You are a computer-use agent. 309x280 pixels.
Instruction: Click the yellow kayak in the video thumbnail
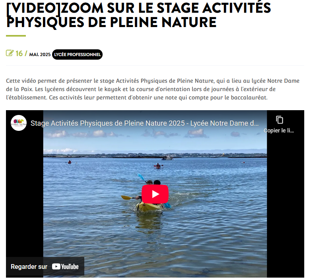pos(150,207)
